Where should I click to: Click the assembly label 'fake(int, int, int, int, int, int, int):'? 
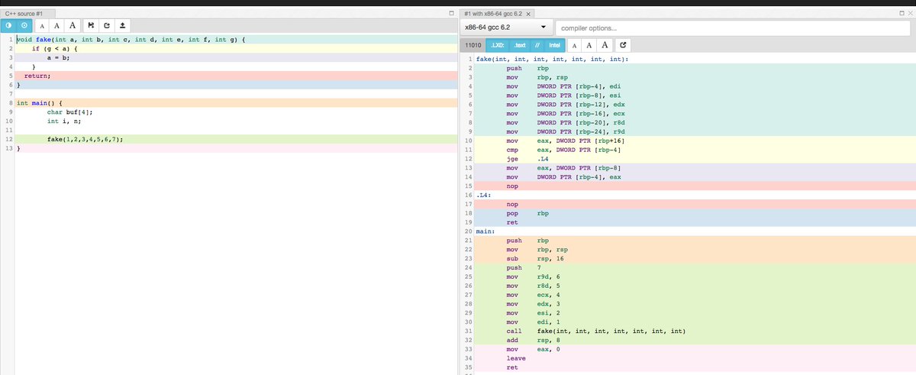(x=552, y=59)
